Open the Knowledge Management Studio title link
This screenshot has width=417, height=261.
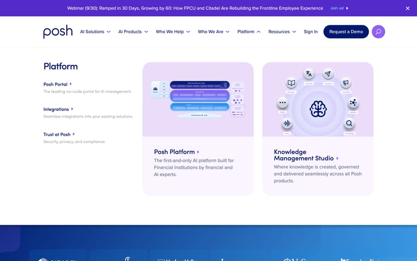[303, 155]
